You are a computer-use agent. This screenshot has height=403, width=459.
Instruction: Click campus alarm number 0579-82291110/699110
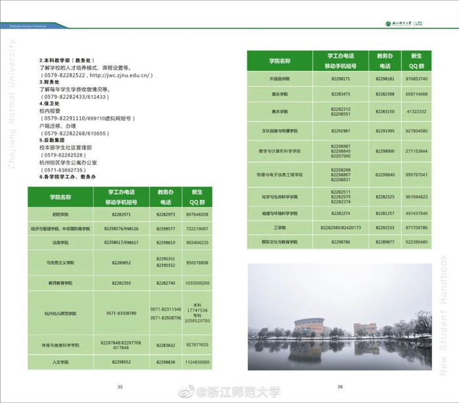(87, 119)
